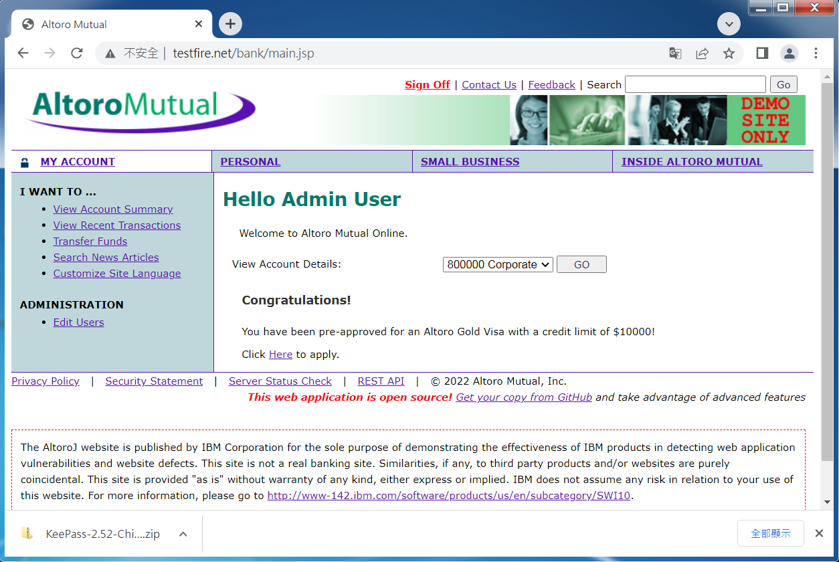Get your copy from GitHub link
The height and width of the screenshot is (562, 839).
pos(524,397)
